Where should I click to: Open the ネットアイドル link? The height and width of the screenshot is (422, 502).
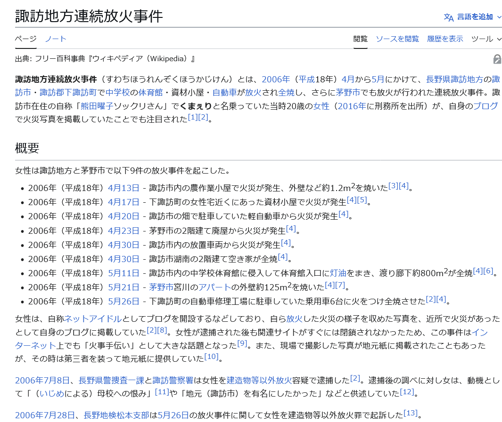[x=93, y=318]
